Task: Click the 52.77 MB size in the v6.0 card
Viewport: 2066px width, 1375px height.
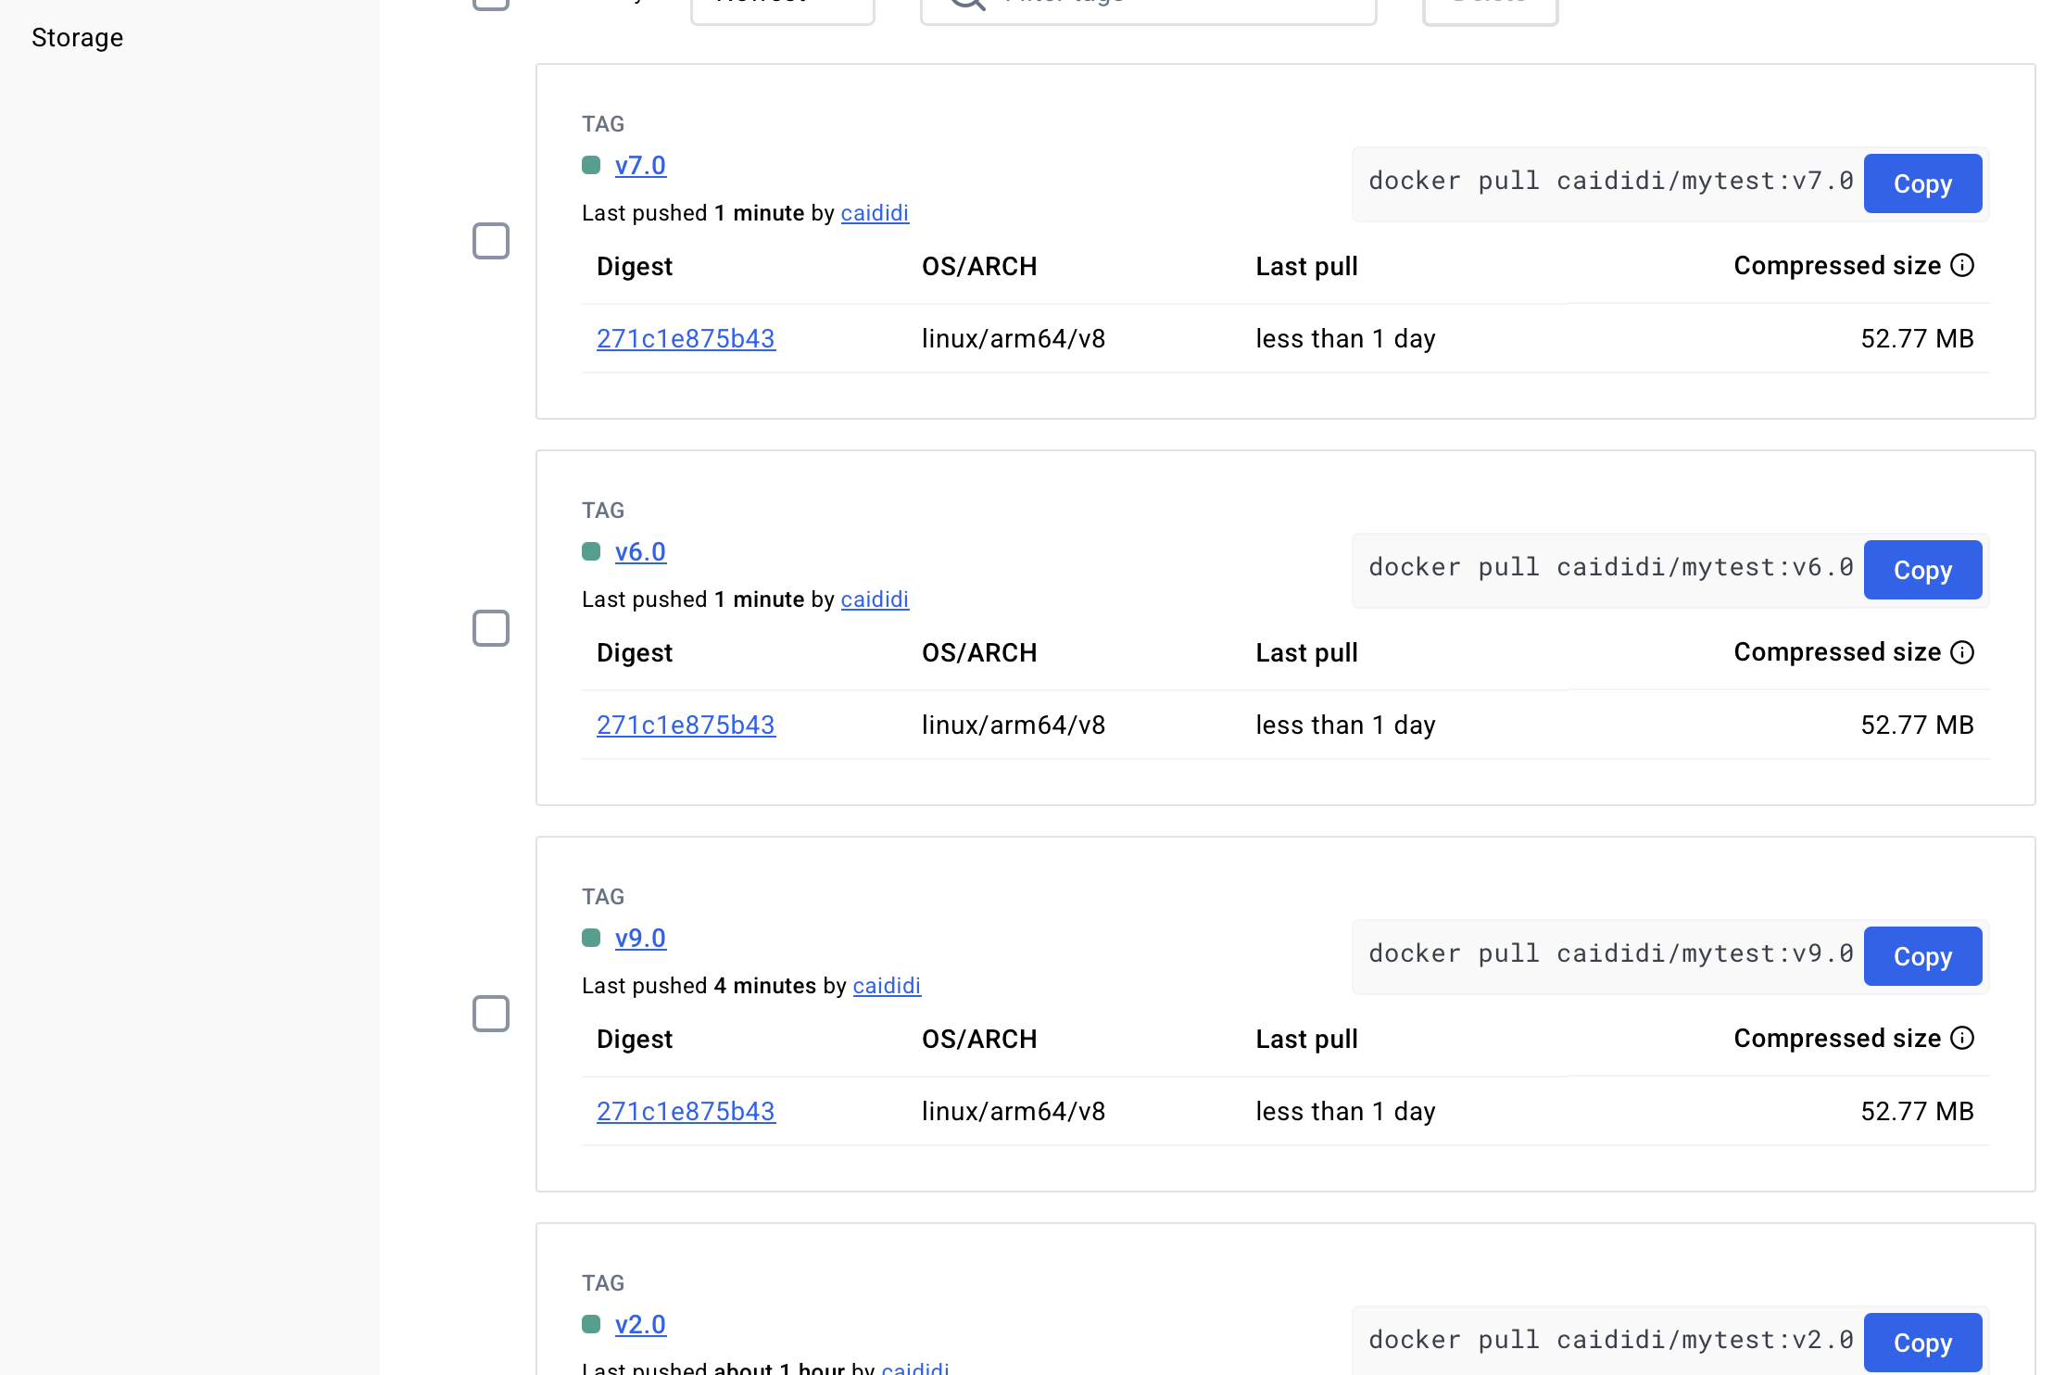Action: point(1917,725)
